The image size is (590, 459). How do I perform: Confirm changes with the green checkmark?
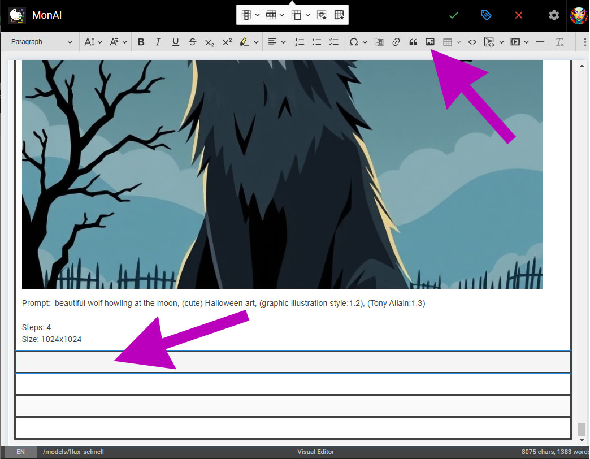click(453, 15)
